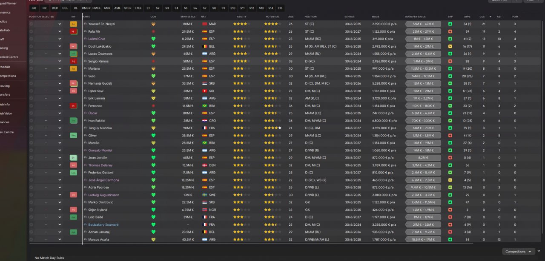Sort by the WAGE column header

(x=375, y=17)
